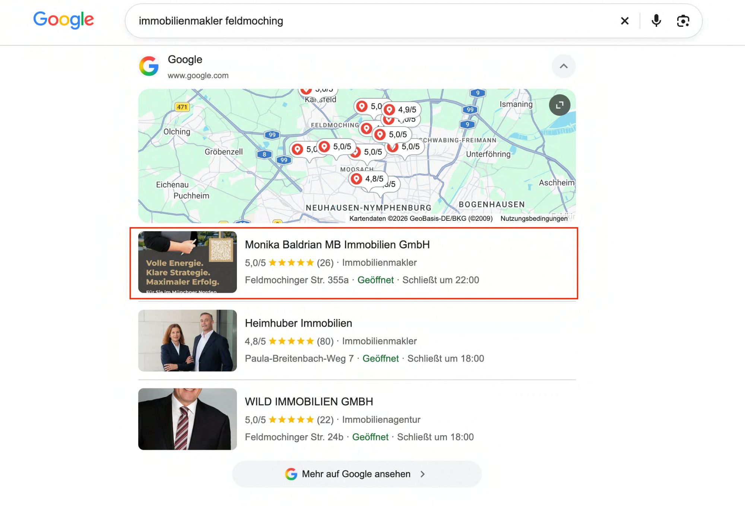Click address Feldmochinger Str. 355a
Viewport: 745px width, 506px height.
(x=297, y=280)
